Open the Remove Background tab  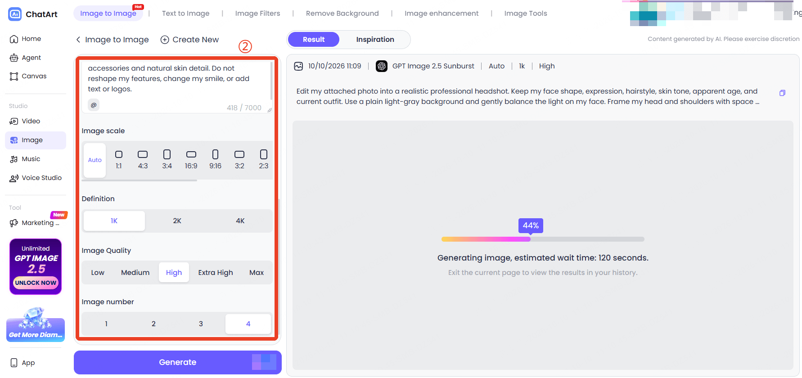point(342,13)
